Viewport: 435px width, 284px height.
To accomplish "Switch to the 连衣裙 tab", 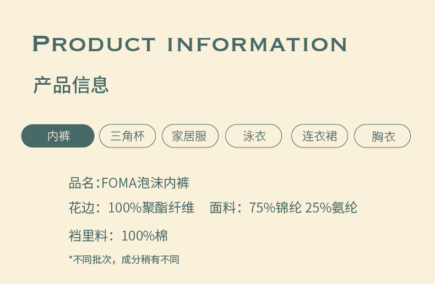I will (319, 136).
